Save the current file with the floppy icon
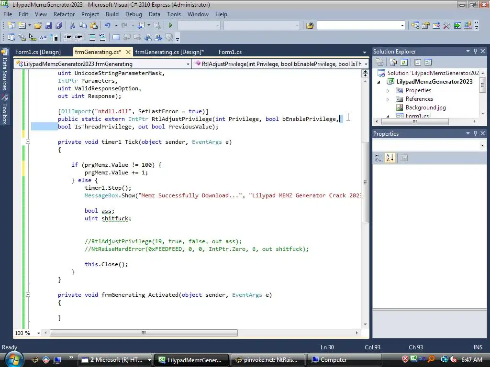This screenshot has width=490, height=367. [48, 25]
